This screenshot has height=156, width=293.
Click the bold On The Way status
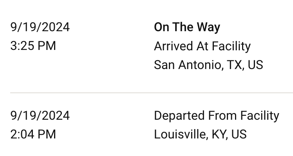point(187,27)
